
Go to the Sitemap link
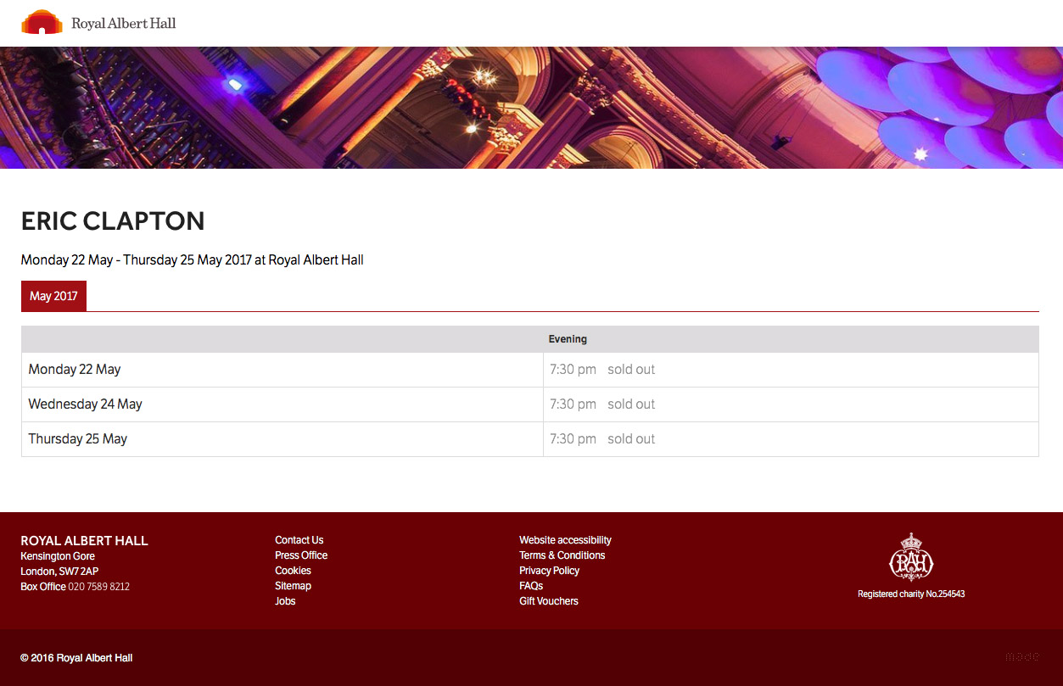[x=294, y=586]
